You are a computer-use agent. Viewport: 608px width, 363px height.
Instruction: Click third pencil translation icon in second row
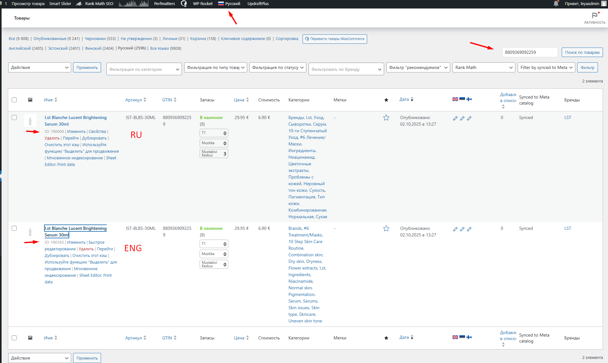(x=469, y=229)
